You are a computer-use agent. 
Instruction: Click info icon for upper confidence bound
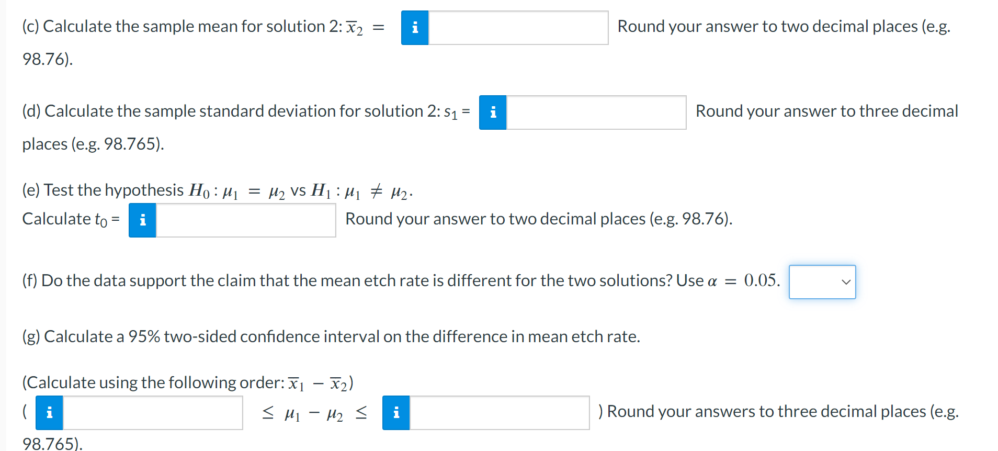pyautogui.click(x=396, y=413)
